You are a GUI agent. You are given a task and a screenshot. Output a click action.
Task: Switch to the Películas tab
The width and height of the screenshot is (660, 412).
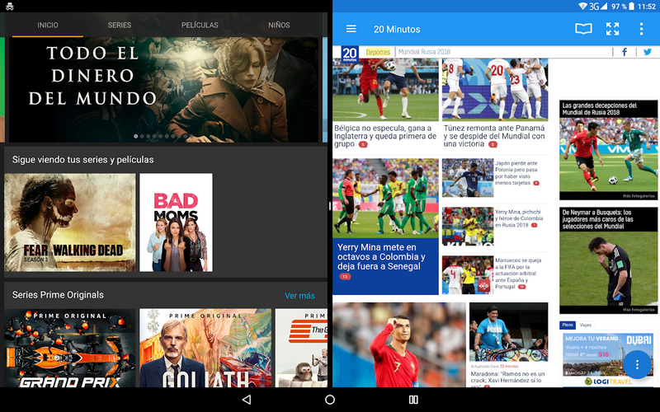pos(200,26)
